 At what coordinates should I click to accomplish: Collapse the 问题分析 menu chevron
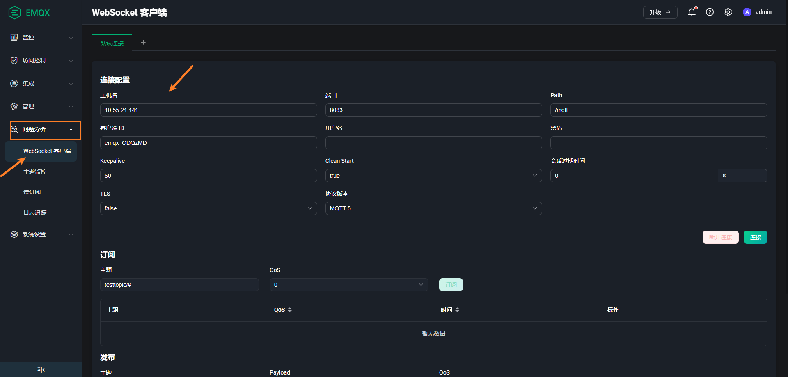(71, 130)
